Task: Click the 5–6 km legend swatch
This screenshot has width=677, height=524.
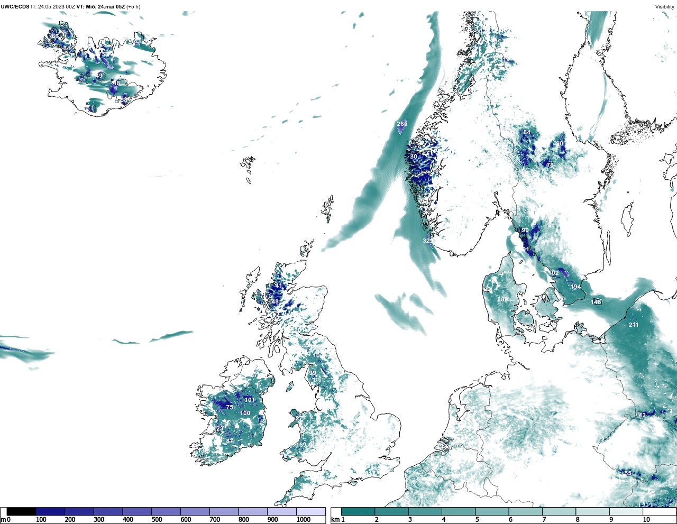Action: 492,511
